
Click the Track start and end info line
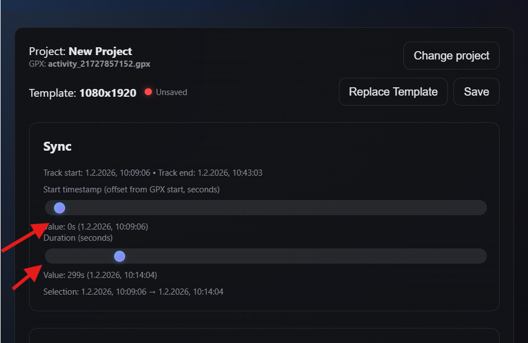(x=153, y=173)
